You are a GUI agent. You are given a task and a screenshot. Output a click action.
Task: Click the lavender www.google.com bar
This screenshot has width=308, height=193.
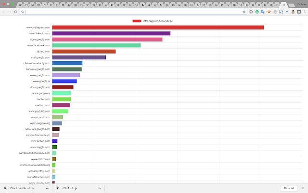pos(66,75)
